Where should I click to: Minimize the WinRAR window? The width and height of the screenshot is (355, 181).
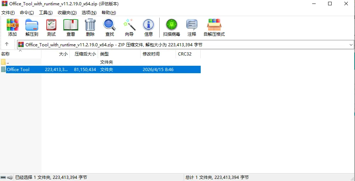(x=314, y=4)
